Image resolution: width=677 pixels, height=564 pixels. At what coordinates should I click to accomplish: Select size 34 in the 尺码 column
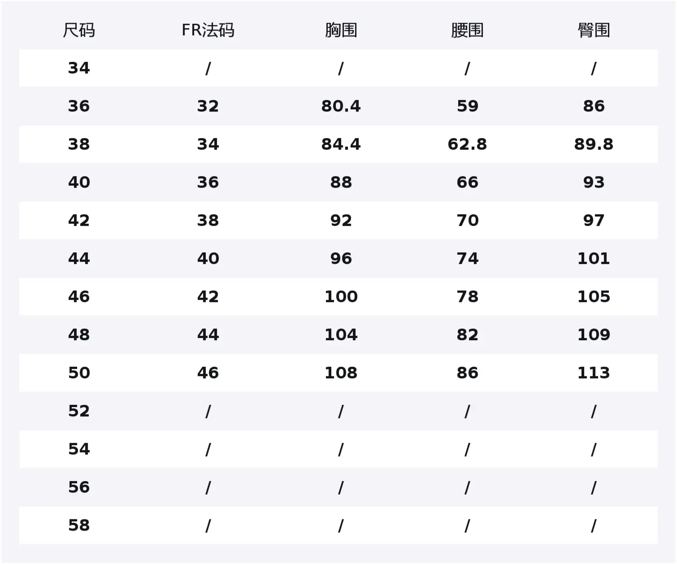coord(79,68)
